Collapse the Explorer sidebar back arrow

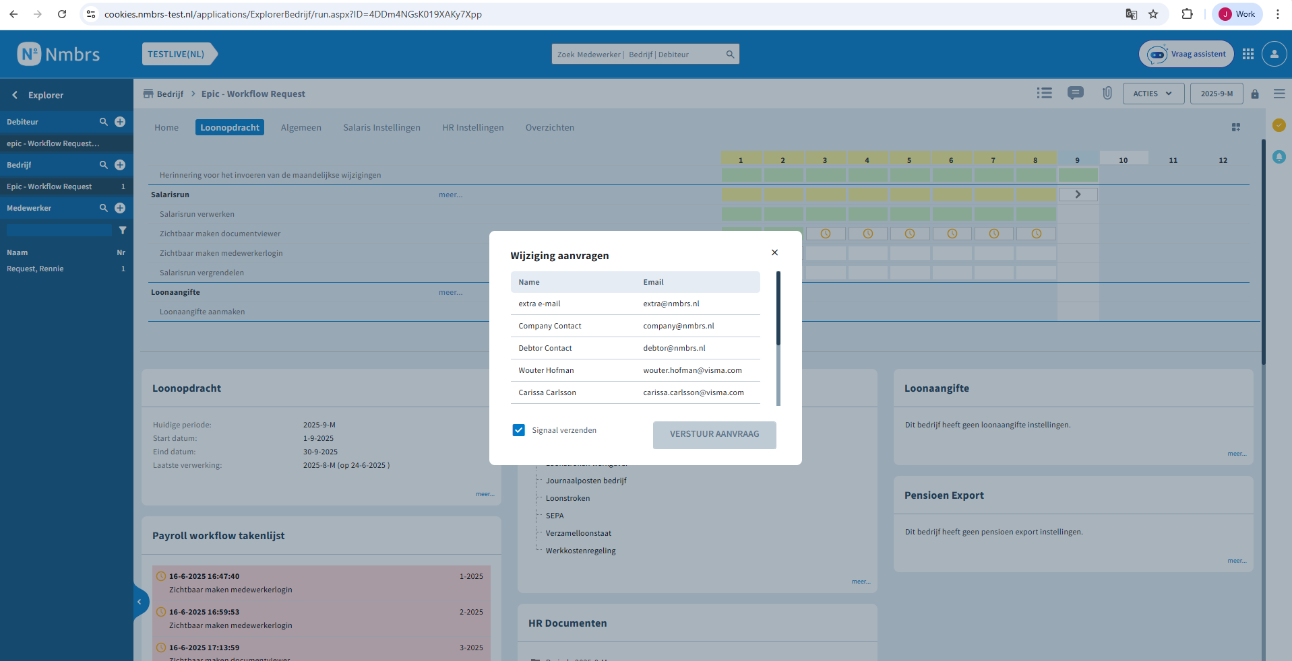pos(15,95)
